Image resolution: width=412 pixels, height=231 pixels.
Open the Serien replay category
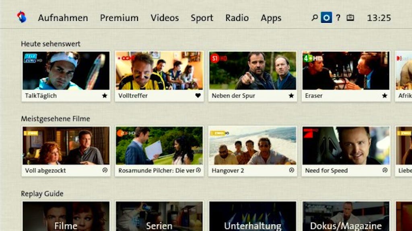[x=159, y=217]
